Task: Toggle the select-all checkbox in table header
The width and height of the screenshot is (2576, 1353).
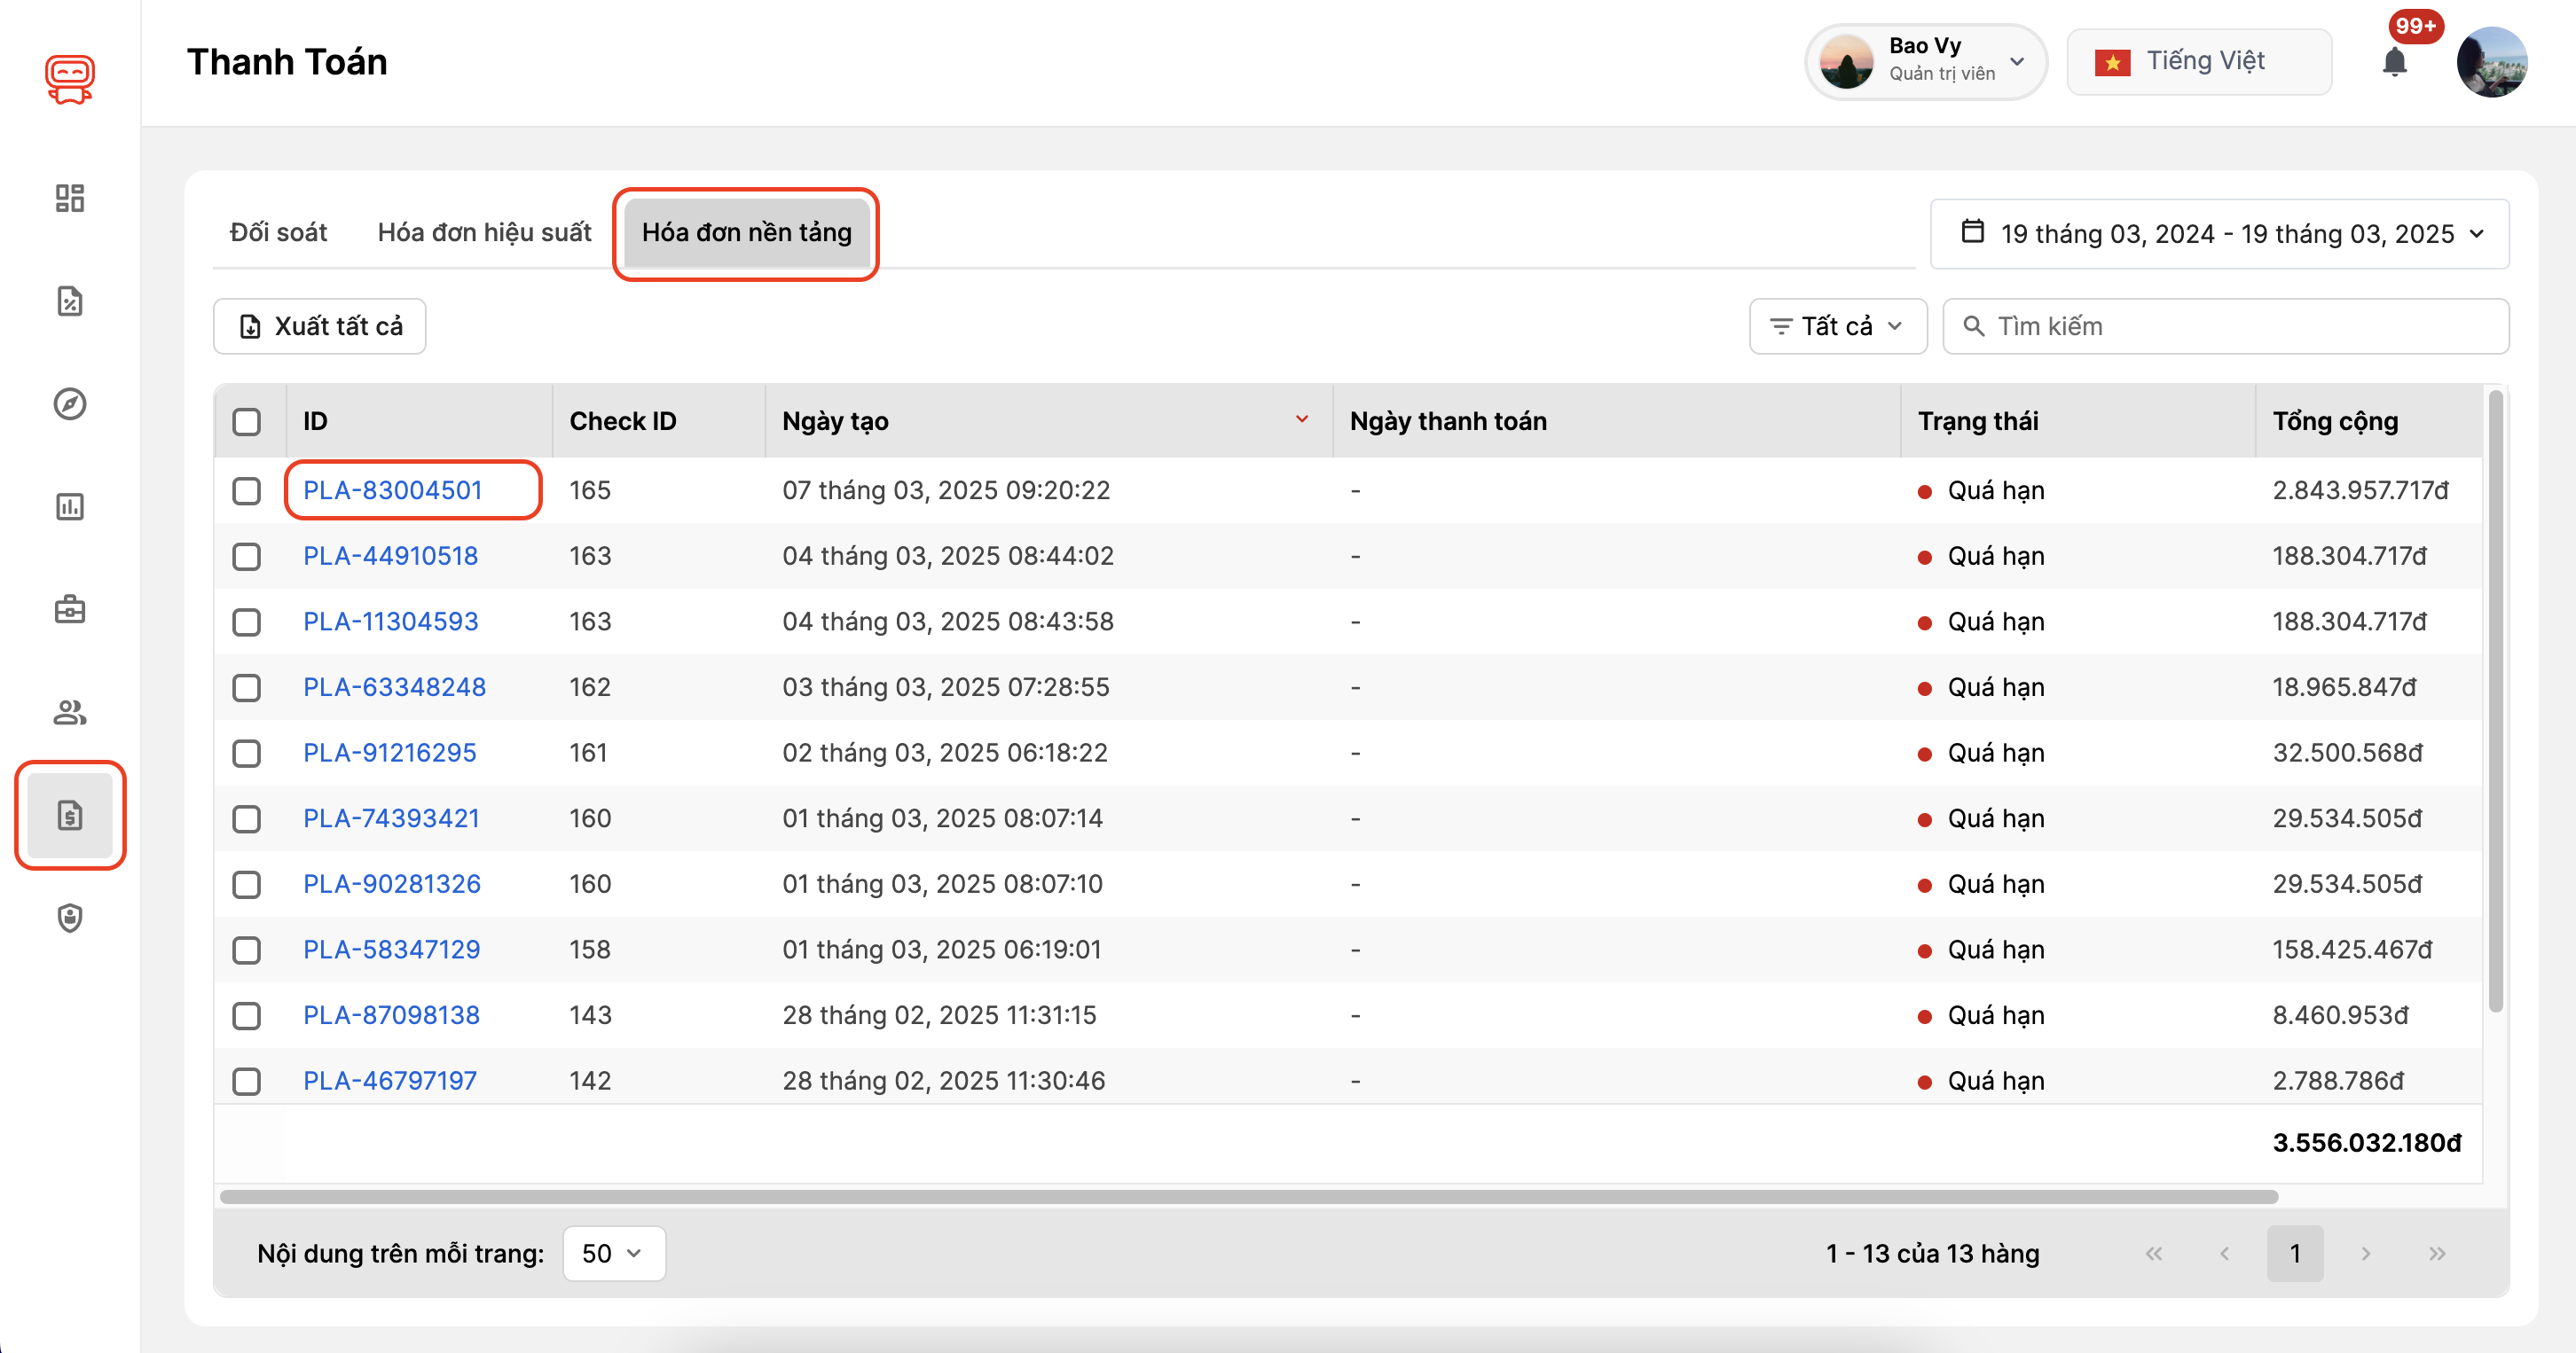Action: (246, 422)
